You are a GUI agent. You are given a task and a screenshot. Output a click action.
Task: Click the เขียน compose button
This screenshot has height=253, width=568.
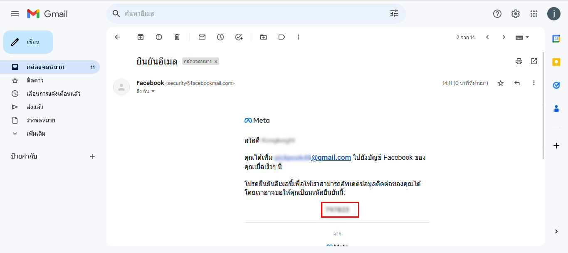[x=28, y=42]
